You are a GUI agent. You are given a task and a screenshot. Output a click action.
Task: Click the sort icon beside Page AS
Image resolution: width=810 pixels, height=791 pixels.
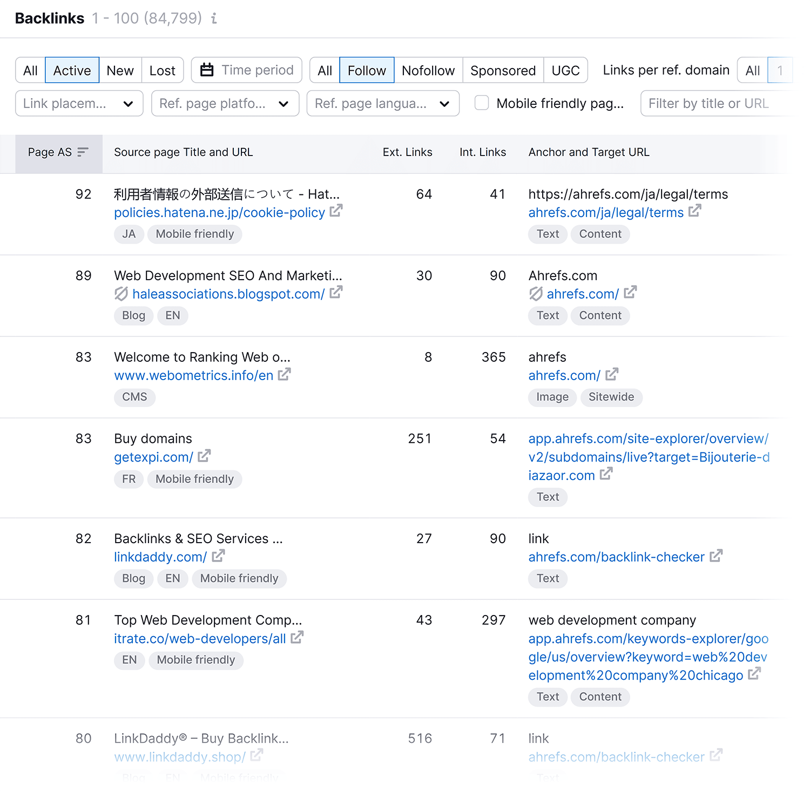pyautogui.click(x=83, y=152)
